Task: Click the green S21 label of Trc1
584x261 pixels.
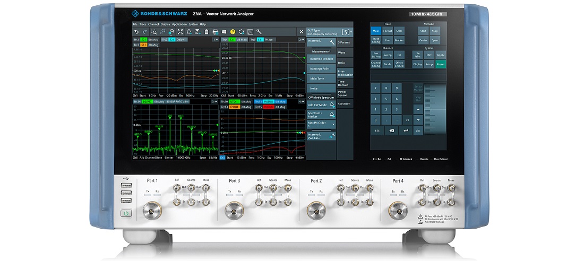Action: [144, 39]
